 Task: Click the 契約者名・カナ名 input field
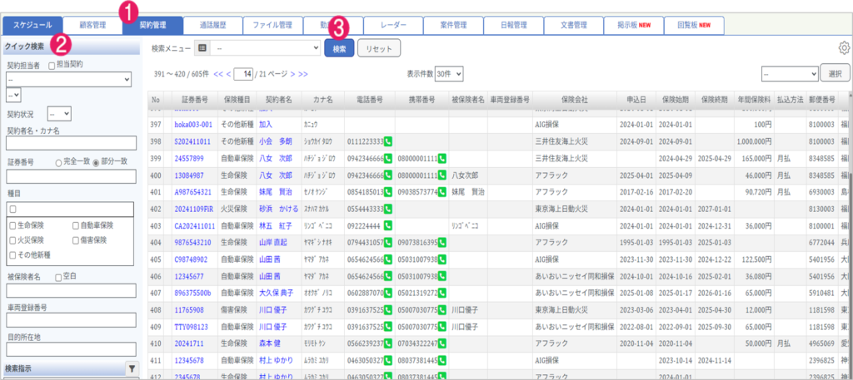71,143
